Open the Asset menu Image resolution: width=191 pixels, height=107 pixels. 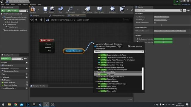coord(13,4)
